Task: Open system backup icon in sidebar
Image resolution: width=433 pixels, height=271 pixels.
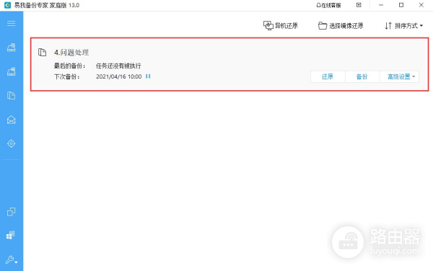Action: [12, 71]
